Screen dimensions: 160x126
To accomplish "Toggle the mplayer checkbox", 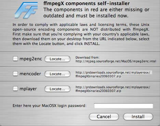I will (15, 89).
